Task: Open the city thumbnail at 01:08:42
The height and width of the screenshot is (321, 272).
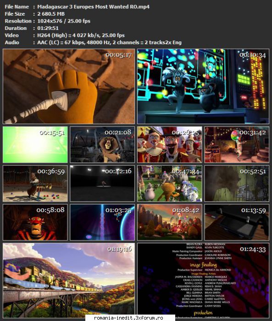Action: click(170, 222)
